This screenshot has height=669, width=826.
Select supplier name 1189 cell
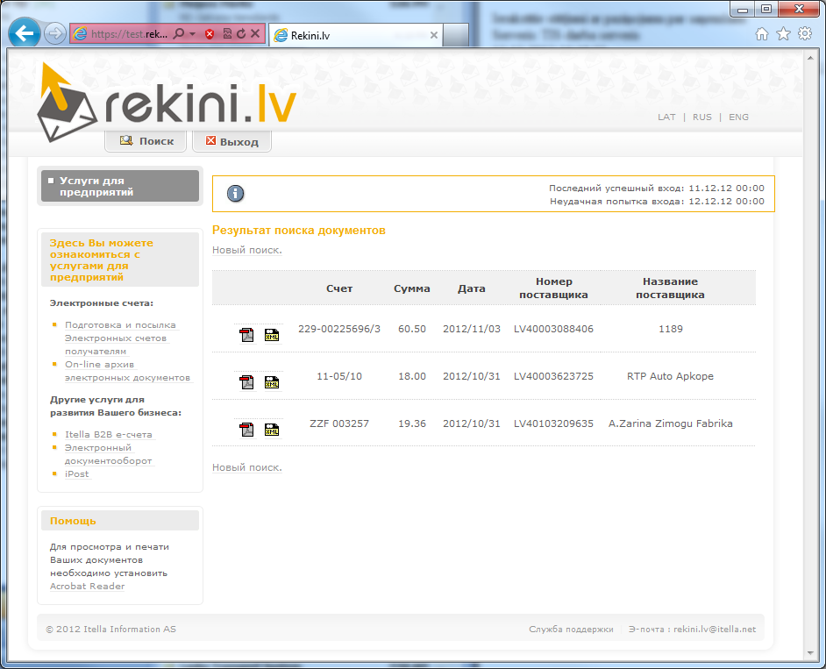[670, 329]
